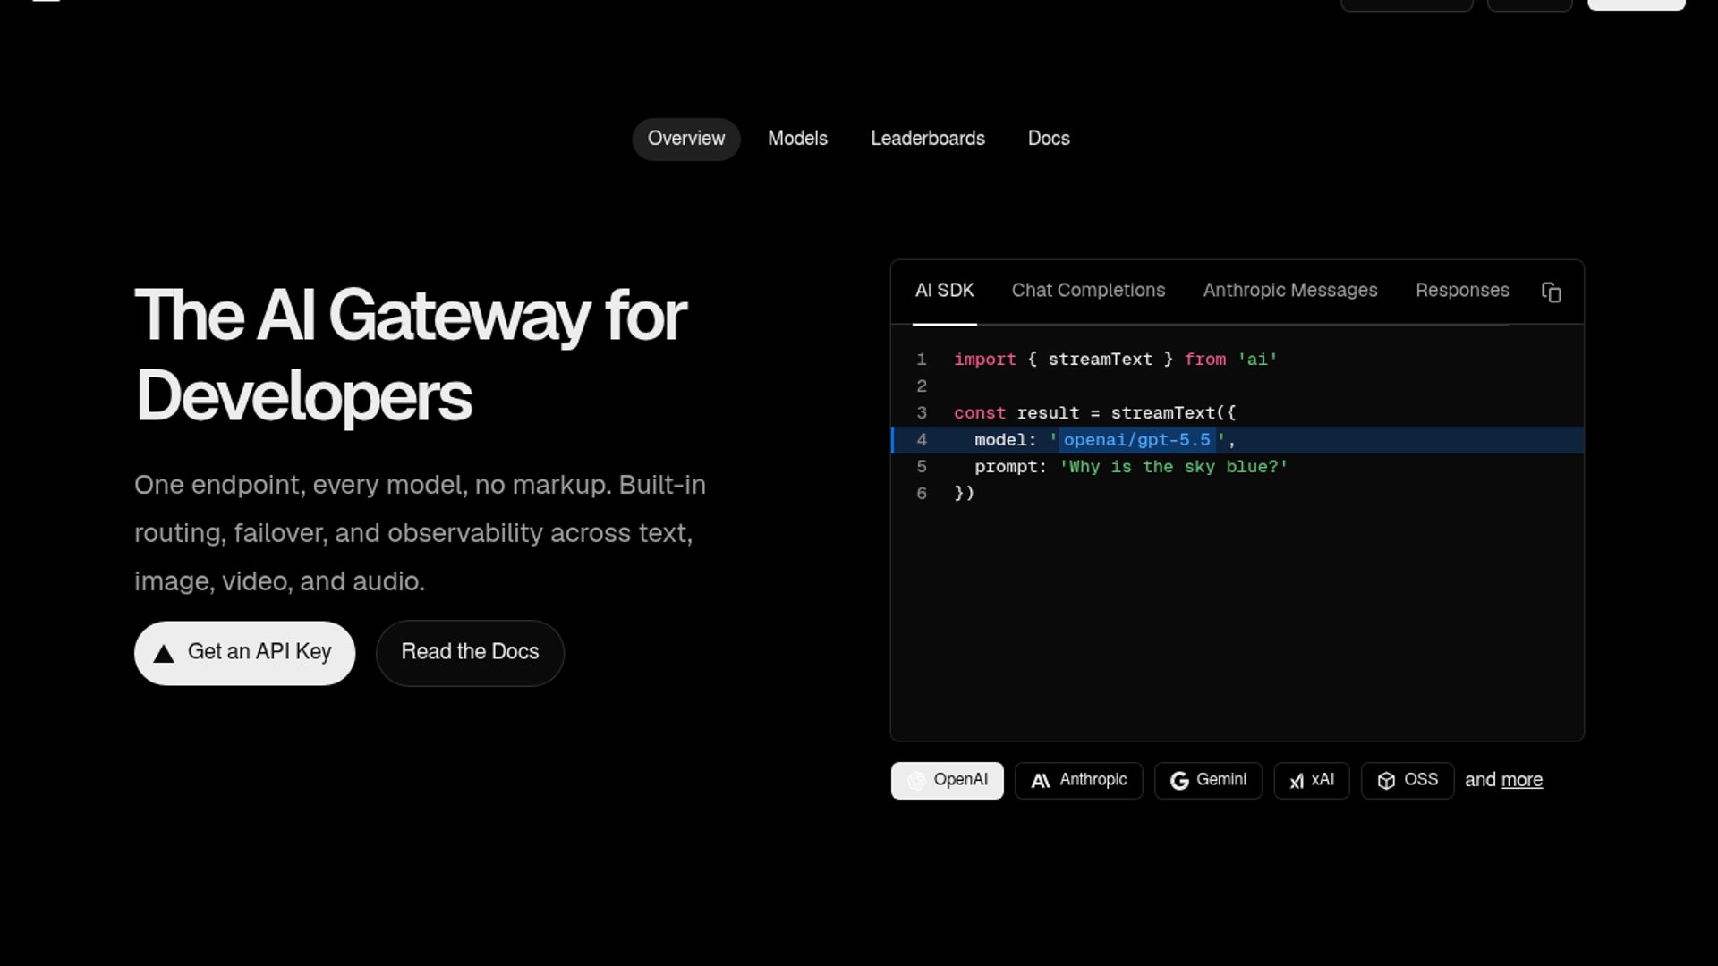
Task: Select the Gemini provider chip
Action: 1208,780
